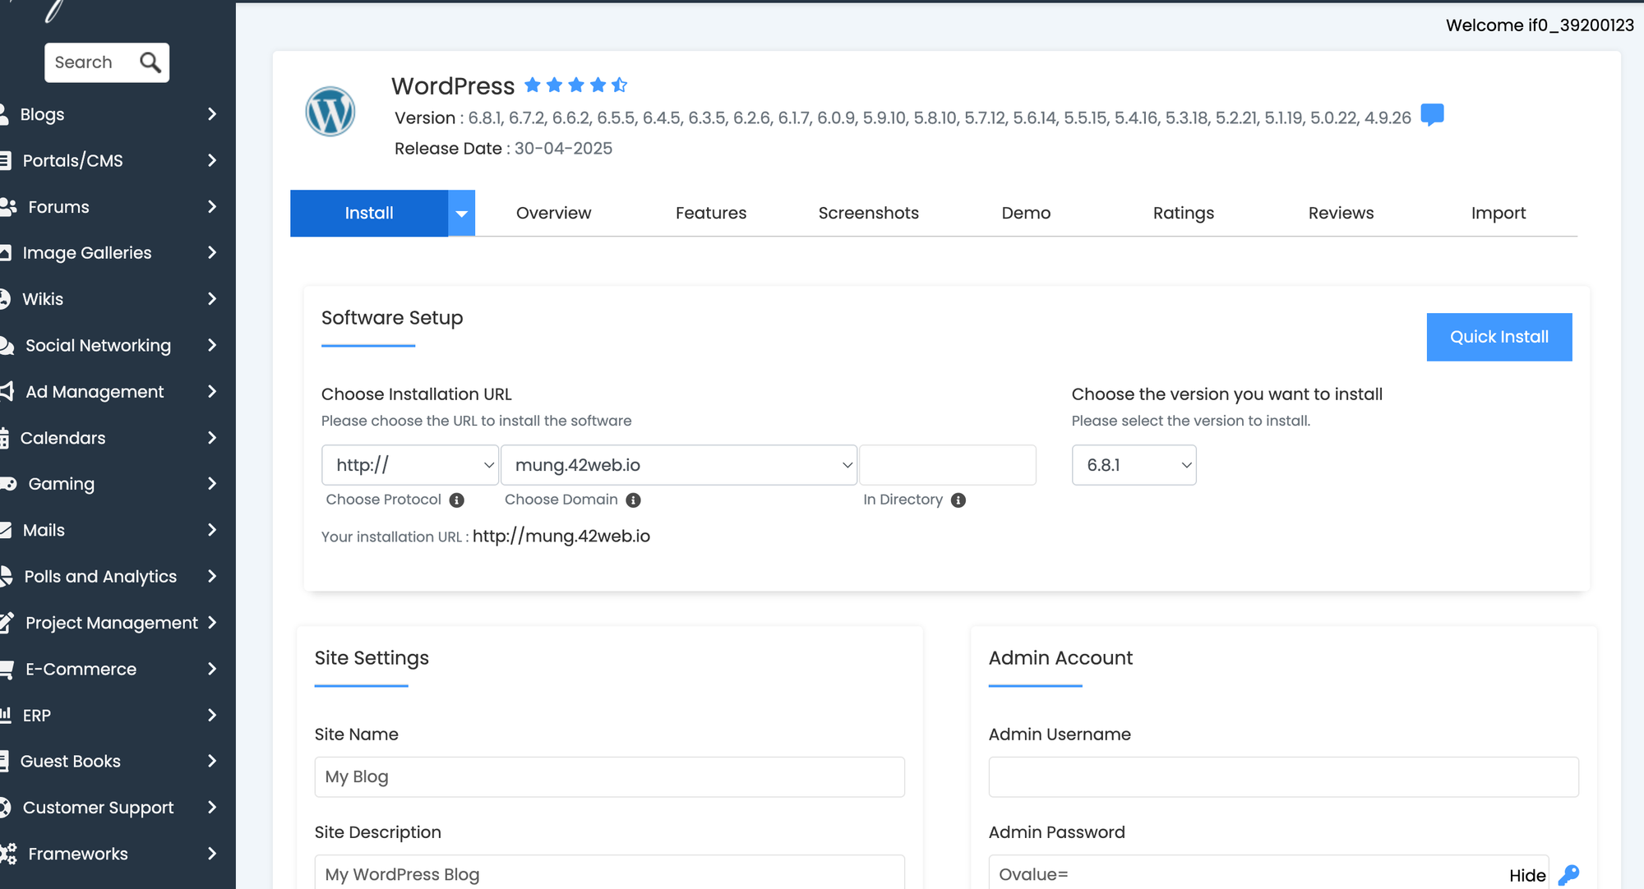The image size is (1644, 889).
Task: Open the mung.42web.io domain dropdown
Action: tap(679, 465)
